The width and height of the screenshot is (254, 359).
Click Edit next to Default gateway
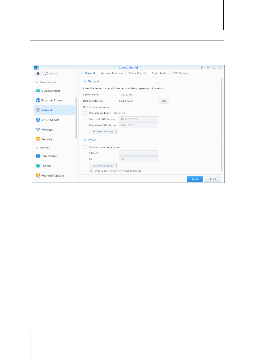164,101
